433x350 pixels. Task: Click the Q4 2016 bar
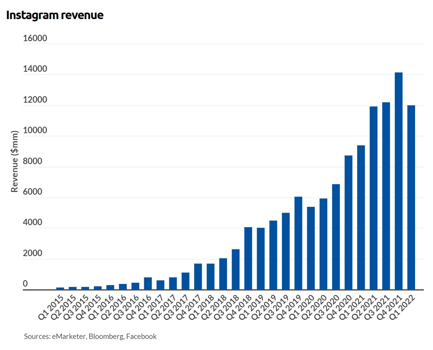[x=148, y=284]
